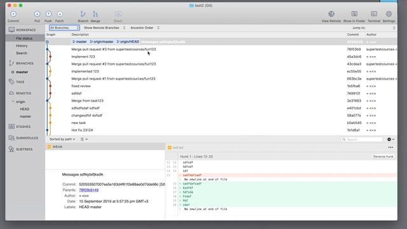Select commit implemented 123
The image size is (407, 229).
coord(221,71)
